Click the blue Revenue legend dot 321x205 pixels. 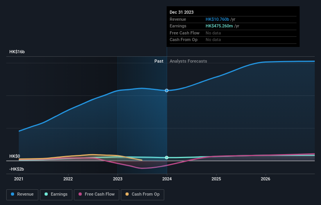(13, 194)
